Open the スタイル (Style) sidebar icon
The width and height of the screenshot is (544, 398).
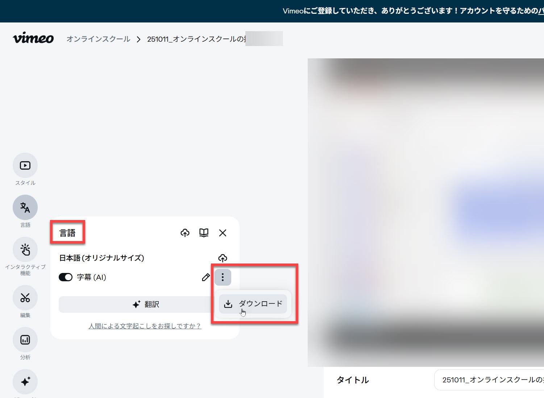[x=25, y=166]
